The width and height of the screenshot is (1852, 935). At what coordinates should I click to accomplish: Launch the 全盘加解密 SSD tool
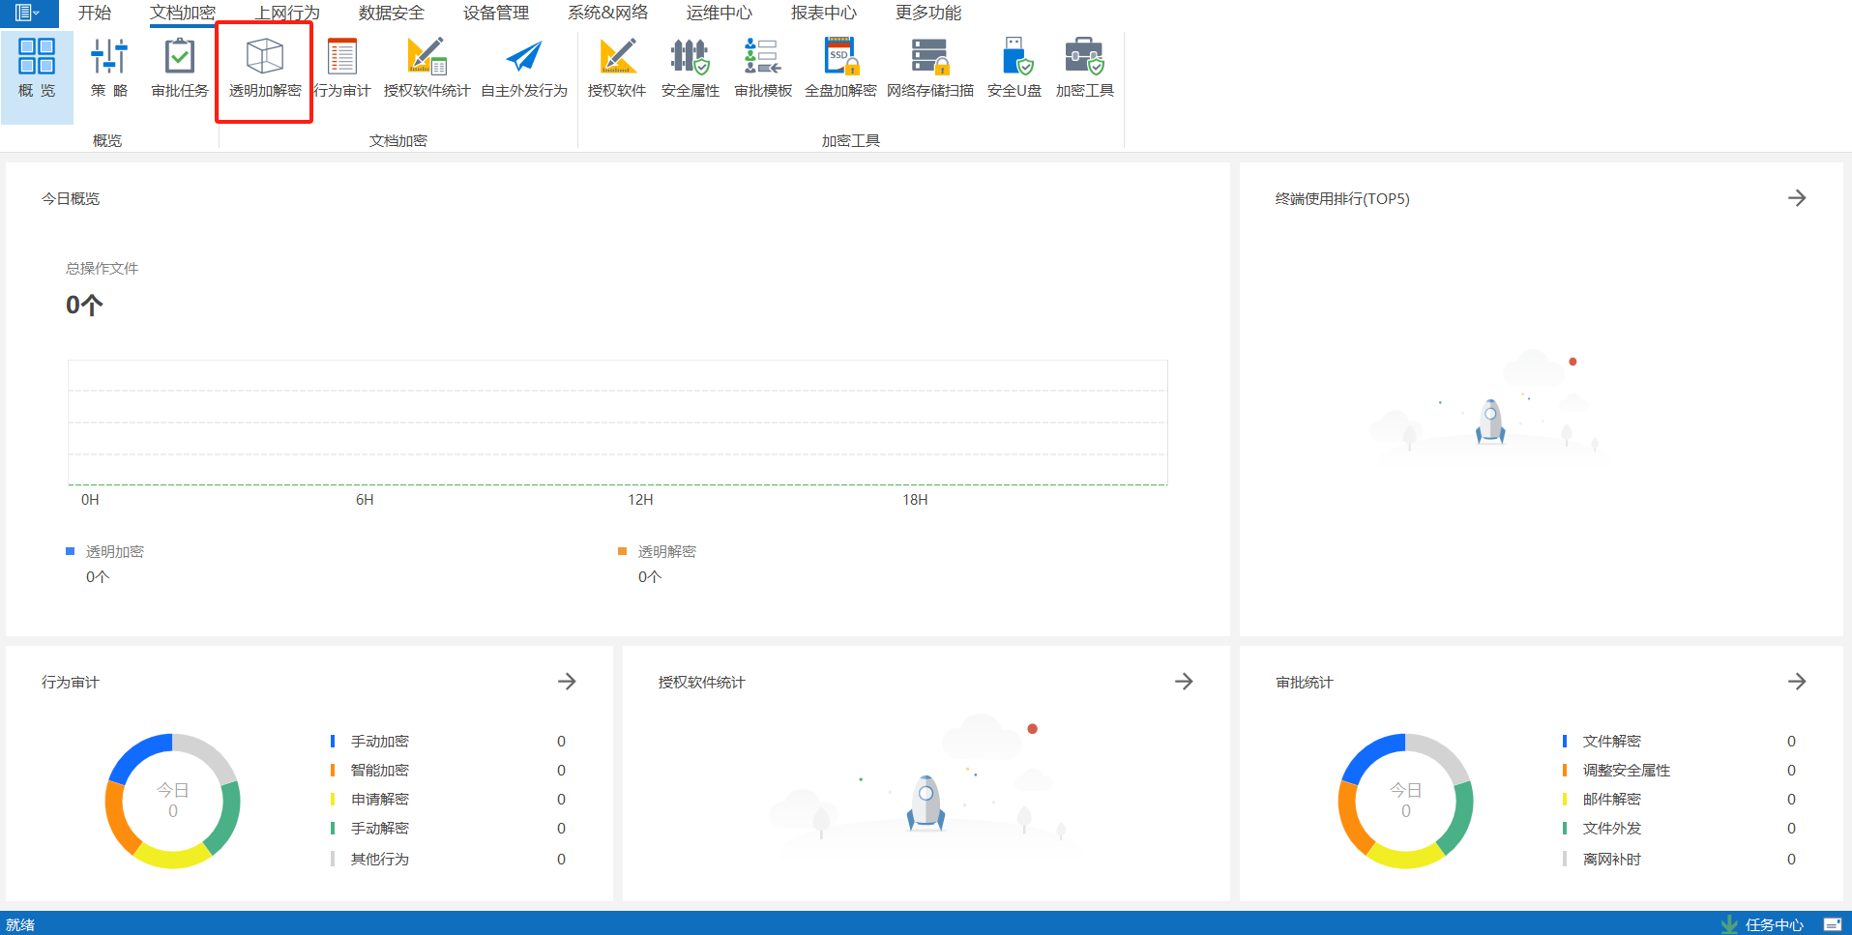coord(840,69)
